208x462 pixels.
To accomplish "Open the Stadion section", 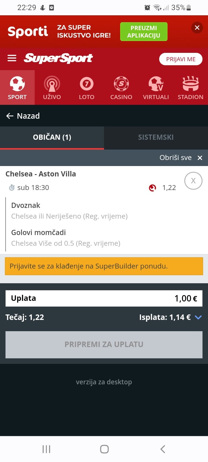I will click(x=190, y=87).
